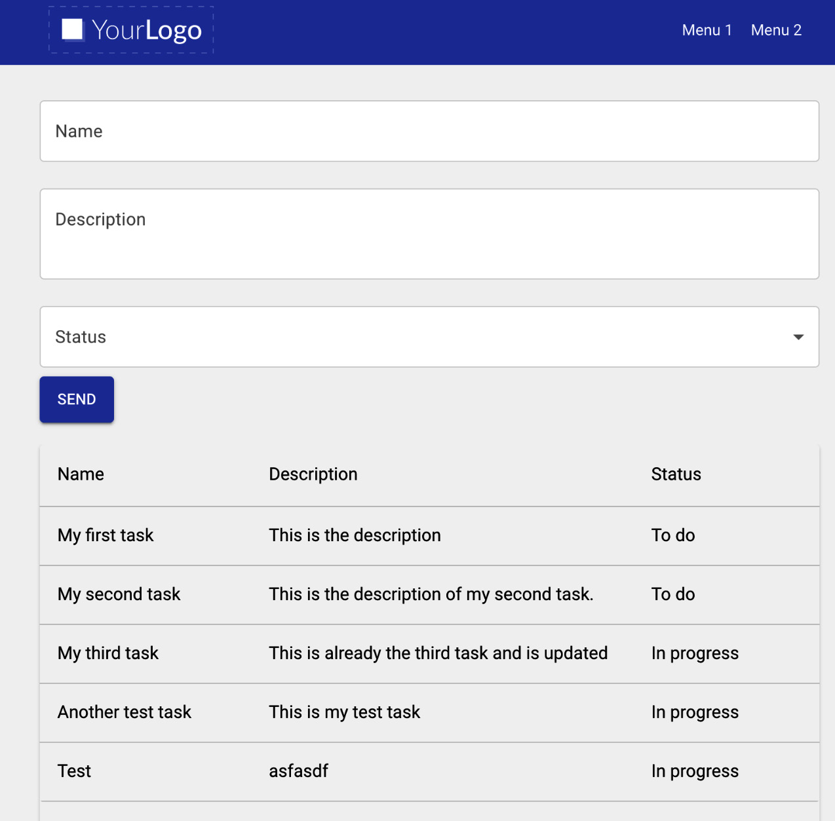The height and width of the screenshot is (821, 835).
Task: Select the 'My second task' cell
Action: (x=119, y=594)
